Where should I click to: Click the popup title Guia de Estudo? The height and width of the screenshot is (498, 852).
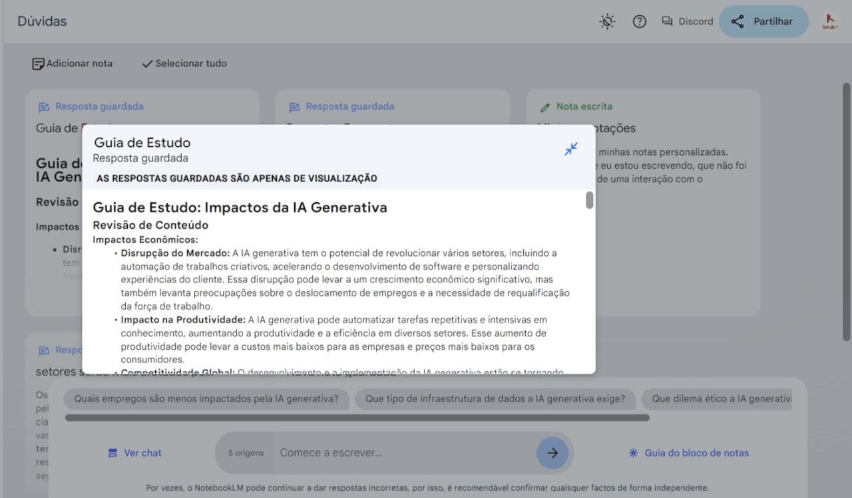pos(142,142)
